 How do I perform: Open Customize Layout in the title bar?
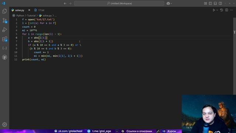[x=205, y=3]
